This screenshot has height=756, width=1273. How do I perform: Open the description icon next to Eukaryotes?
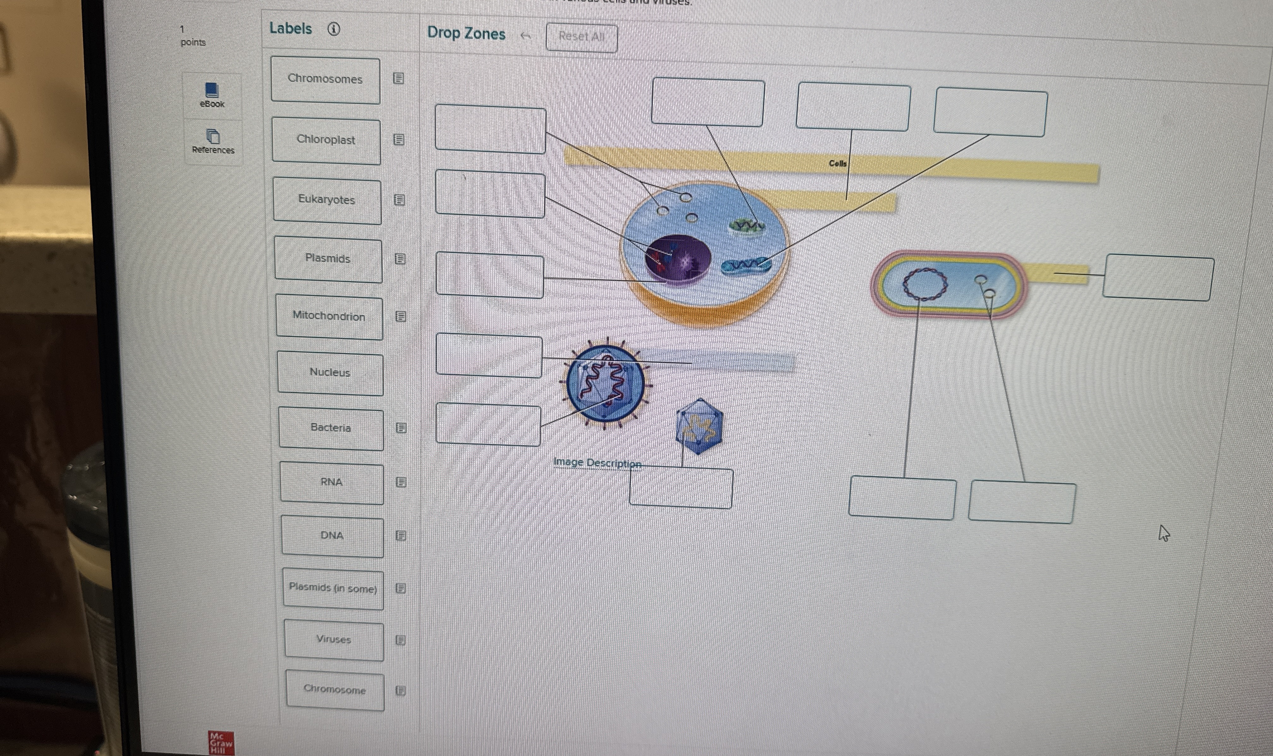399,200
